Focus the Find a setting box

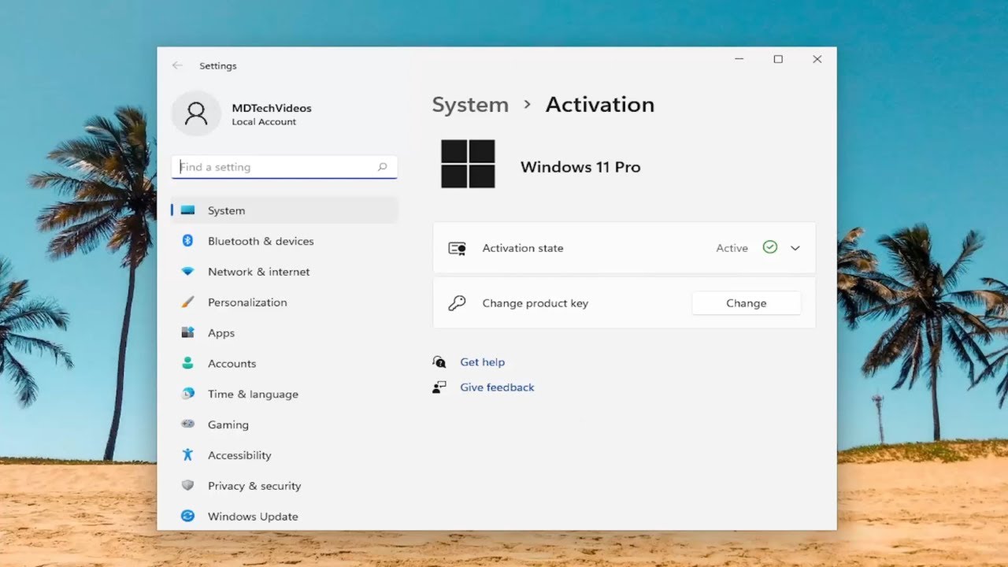[284, 167]
